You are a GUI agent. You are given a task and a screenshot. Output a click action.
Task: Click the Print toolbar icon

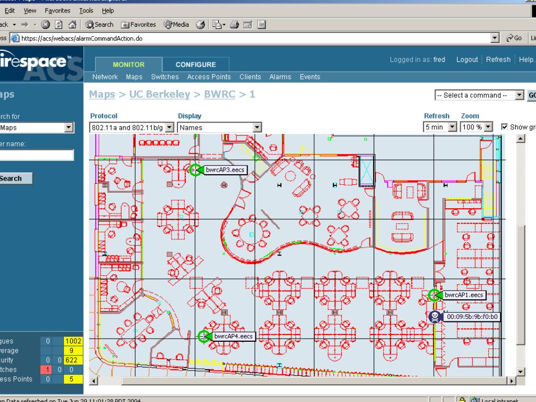(234, 25)
